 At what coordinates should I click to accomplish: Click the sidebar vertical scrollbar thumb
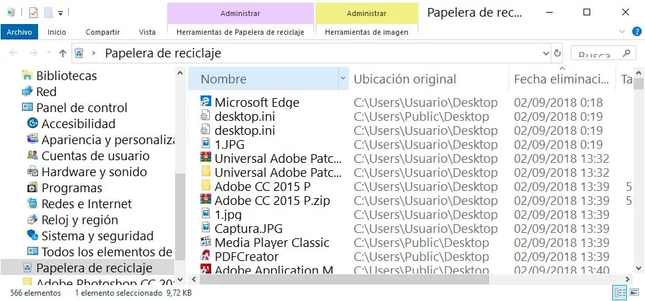coord(180,216)
